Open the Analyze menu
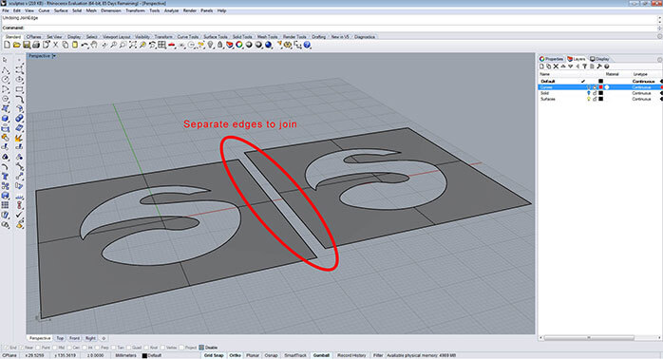 coord(171,10)
